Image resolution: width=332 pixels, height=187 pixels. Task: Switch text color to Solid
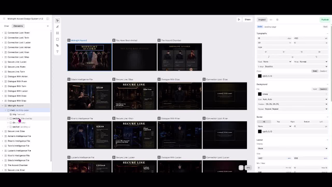tap(315, 71)
